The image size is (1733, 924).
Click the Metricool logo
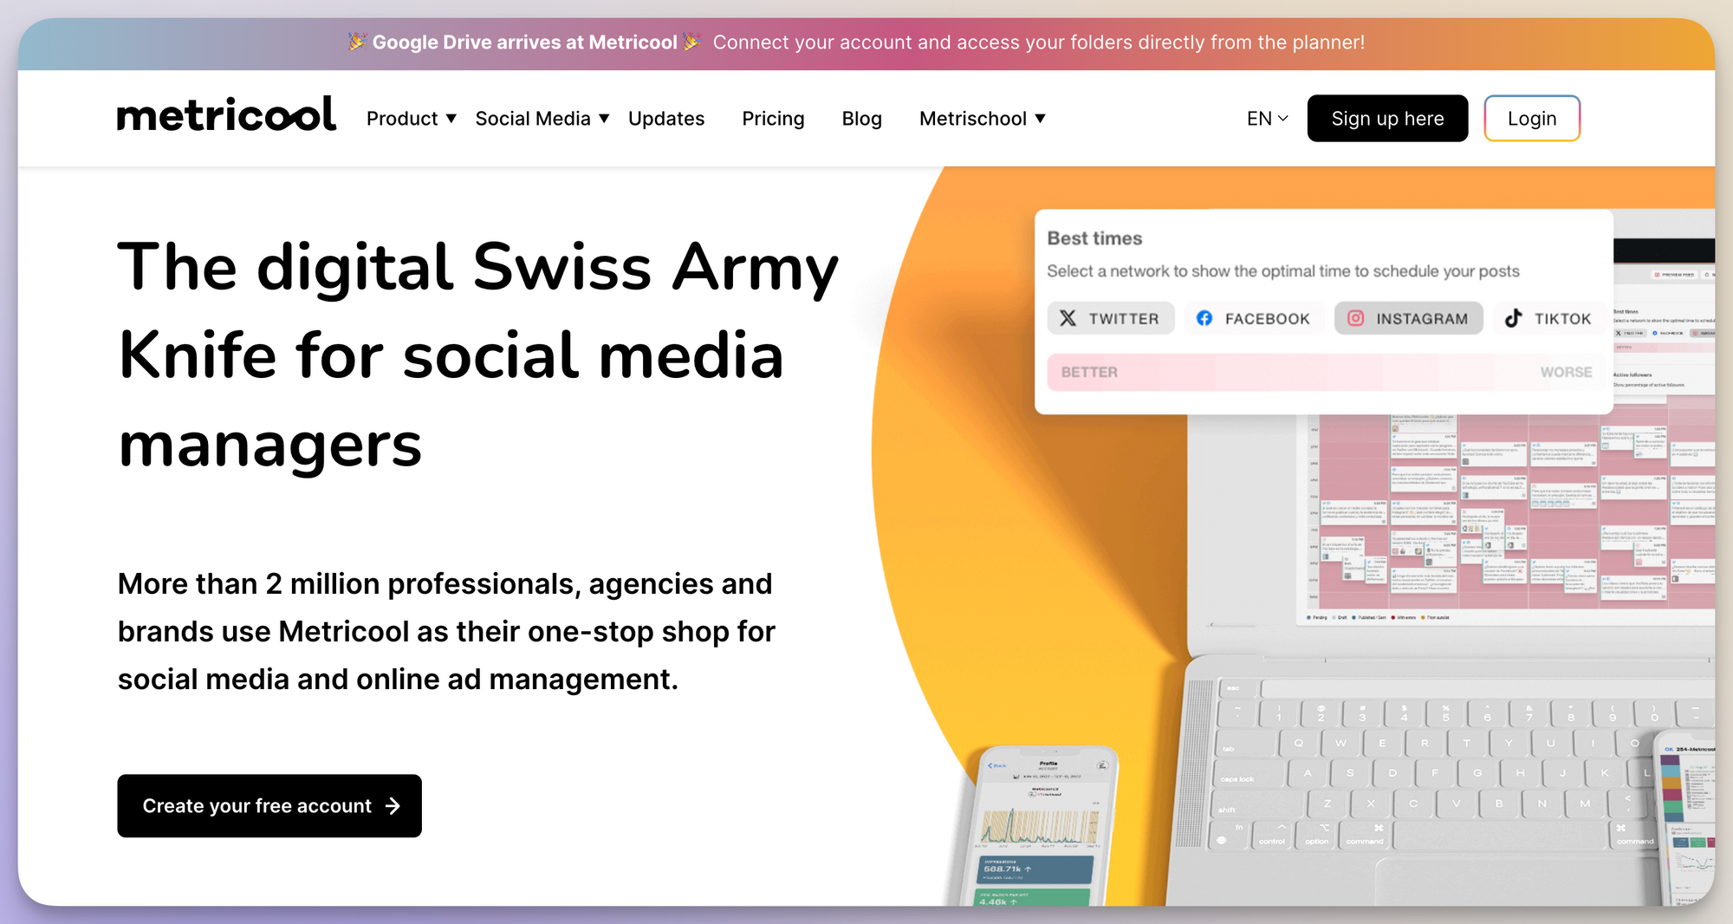226,115
